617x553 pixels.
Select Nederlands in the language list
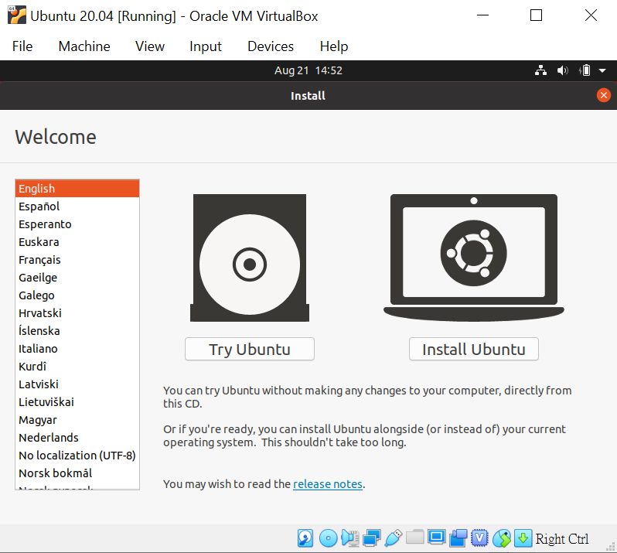77,437
